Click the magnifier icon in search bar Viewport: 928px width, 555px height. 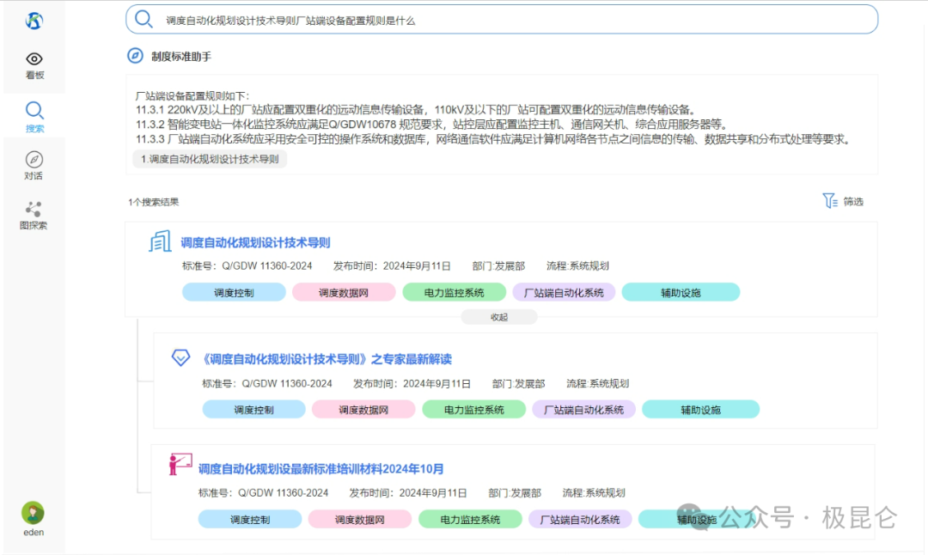pyautogui.click(x=144, y=20)
